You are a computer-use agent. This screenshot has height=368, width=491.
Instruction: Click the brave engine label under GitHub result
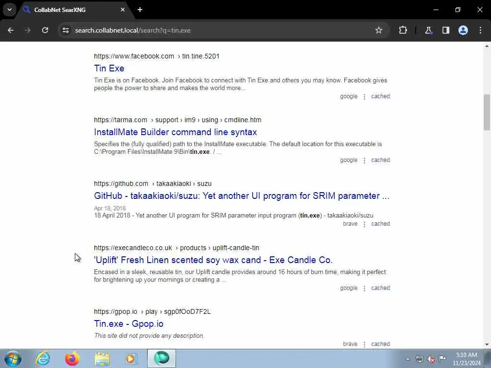point(350,224)
